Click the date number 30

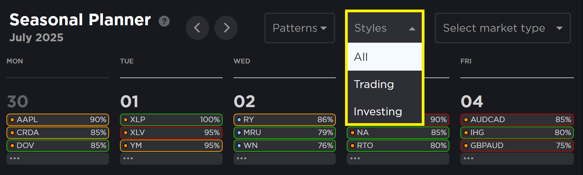click(18, 102)
